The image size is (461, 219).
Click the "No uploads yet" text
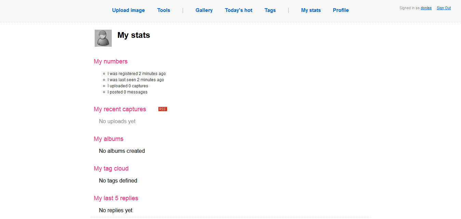[x=117, y=121]
